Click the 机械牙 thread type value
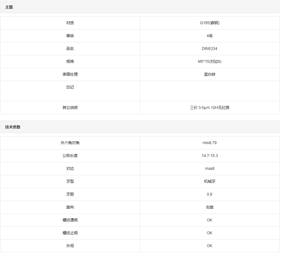The image size is (281, 254). (209, 181)
